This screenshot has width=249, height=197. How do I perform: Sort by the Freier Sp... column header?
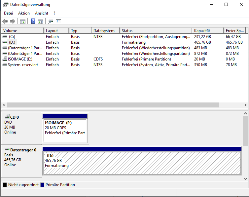tap(235, 30)
